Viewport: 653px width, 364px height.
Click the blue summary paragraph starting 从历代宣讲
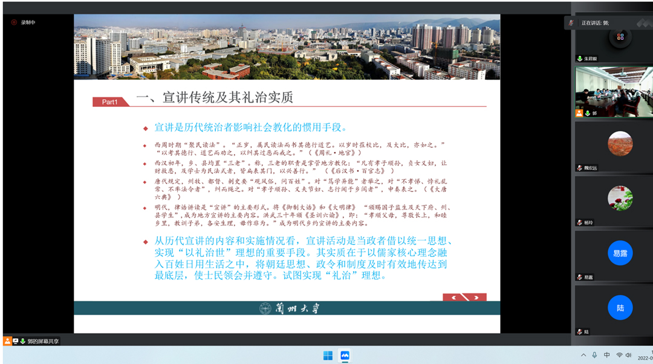[x=304, y=258]
